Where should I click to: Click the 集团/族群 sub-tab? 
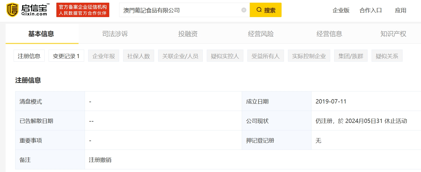tap(351, 56)
